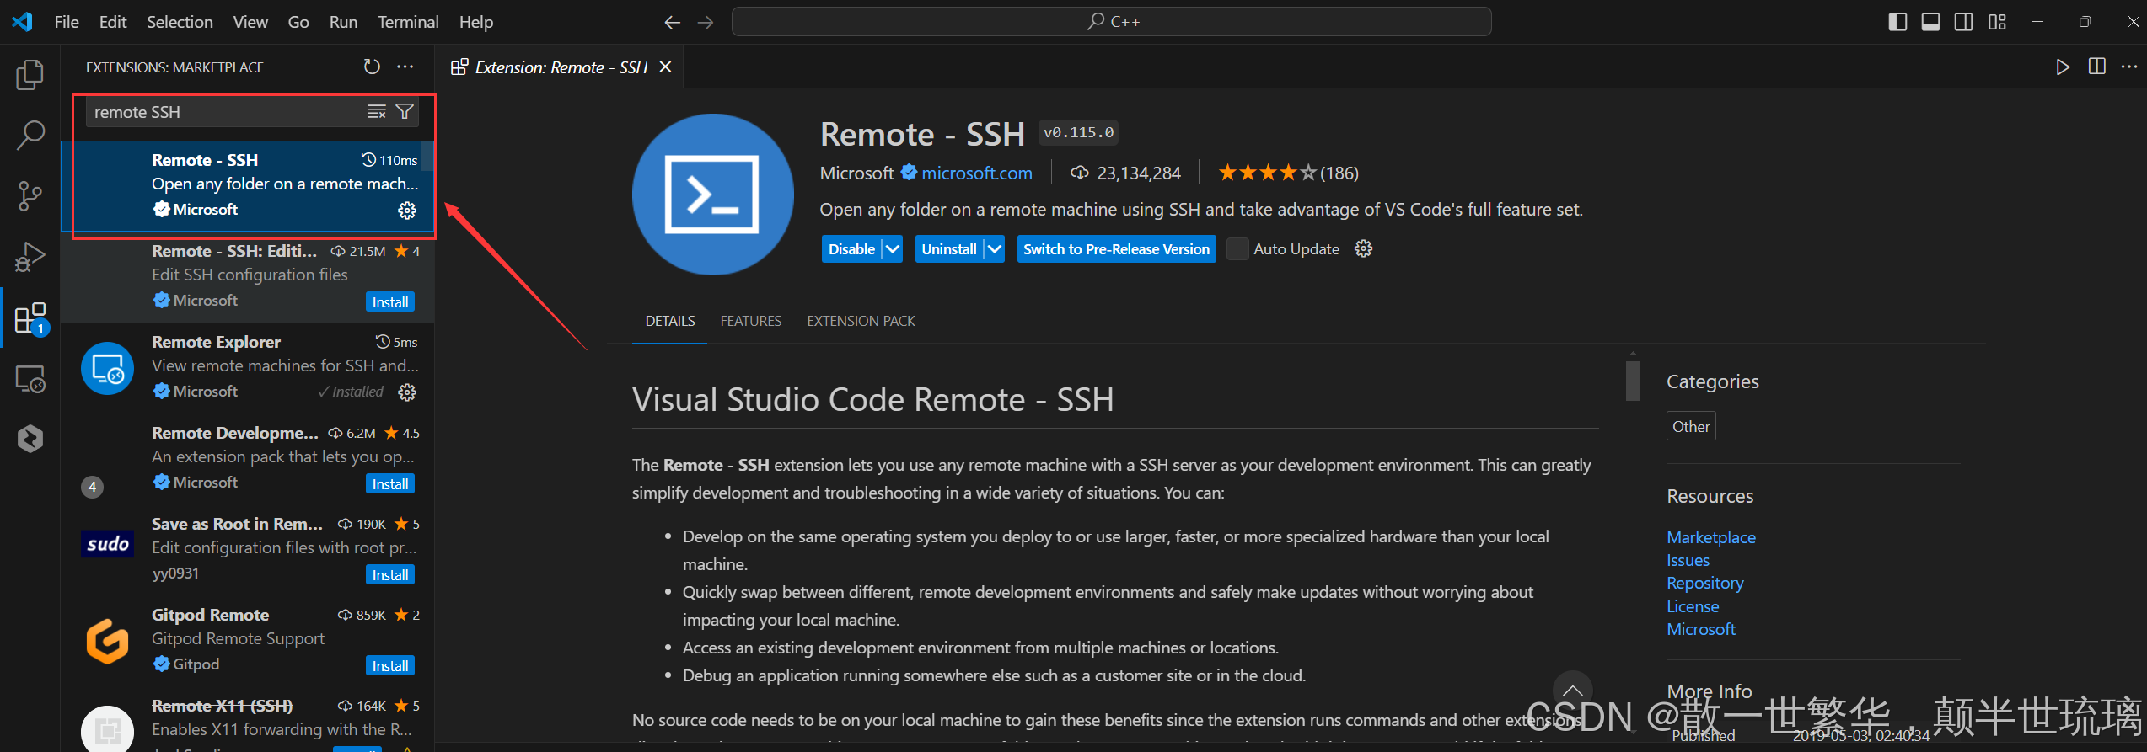
Task: Open the Edit menu
Action: click(113, 22)
